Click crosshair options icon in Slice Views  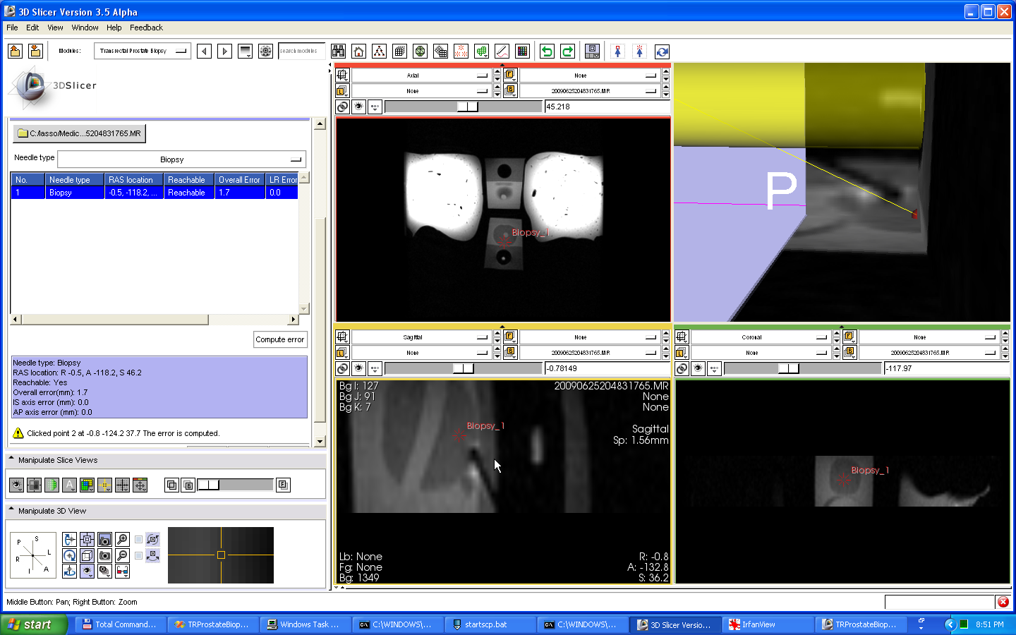click(104, 485)
